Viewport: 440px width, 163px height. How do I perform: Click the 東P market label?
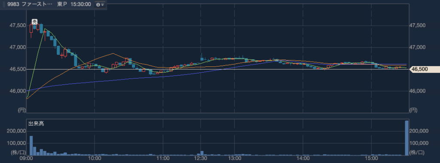pyautogui.click(x=62, y=5)
